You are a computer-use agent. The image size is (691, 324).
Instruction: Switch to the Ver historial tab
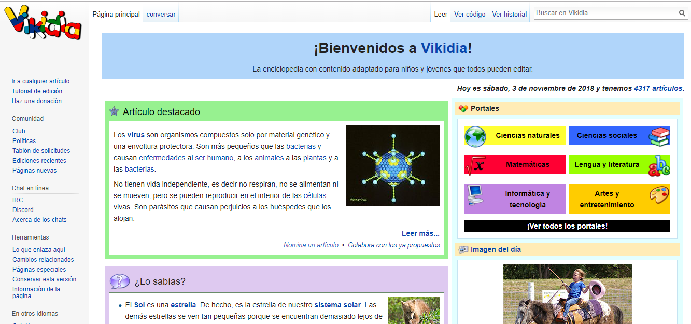tap(509, 14)
